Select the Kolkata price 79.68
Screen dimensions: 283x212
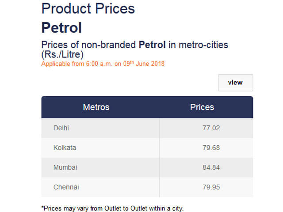[211, 148]
